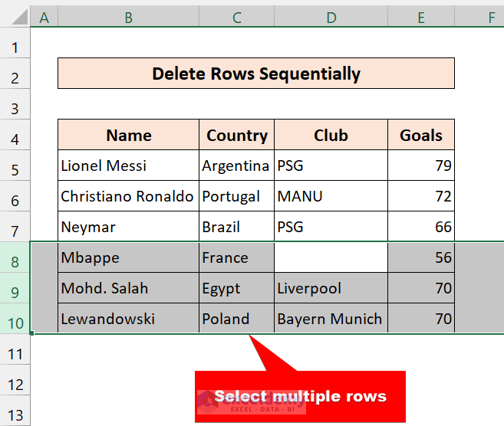Select row 8 header
This screenshot has height=426, width=504.
tap(15, 257)
